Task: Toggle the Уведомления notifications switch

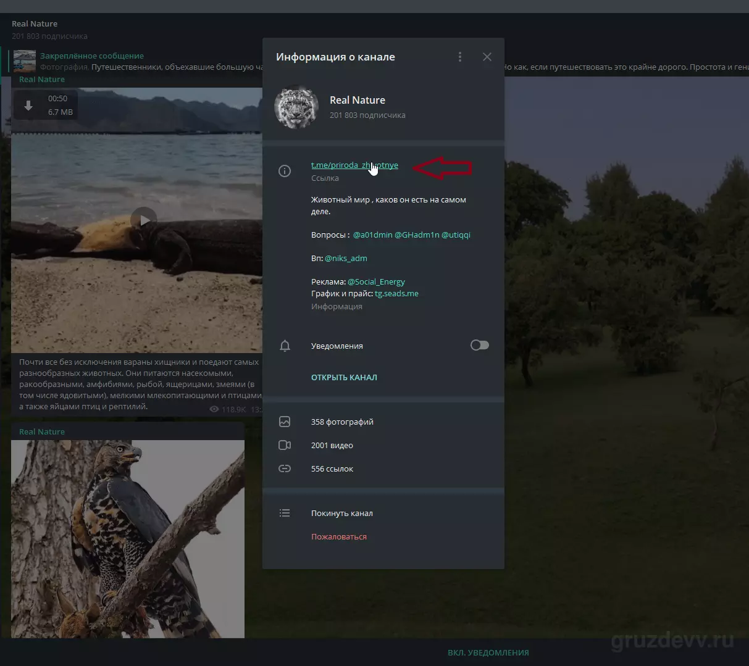Action: pyautogui.click(x=480, y=345)
